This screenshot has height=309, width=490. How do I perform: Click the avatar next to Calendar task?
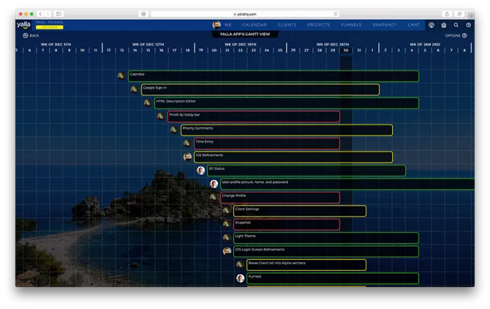[120, 76]
